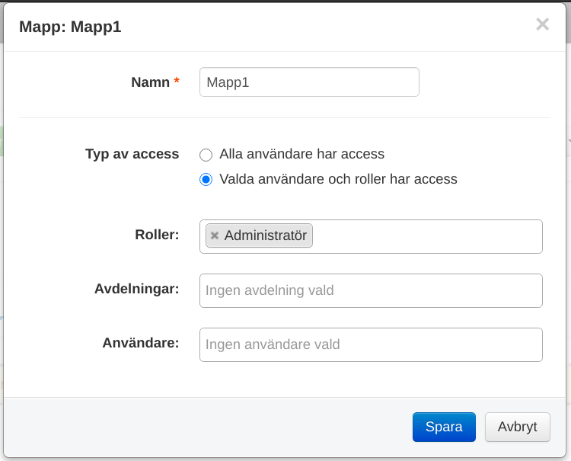Click "Valda användare och roller har access" text
Viewport: 571px width, 461px height.
tap(338, 180)
